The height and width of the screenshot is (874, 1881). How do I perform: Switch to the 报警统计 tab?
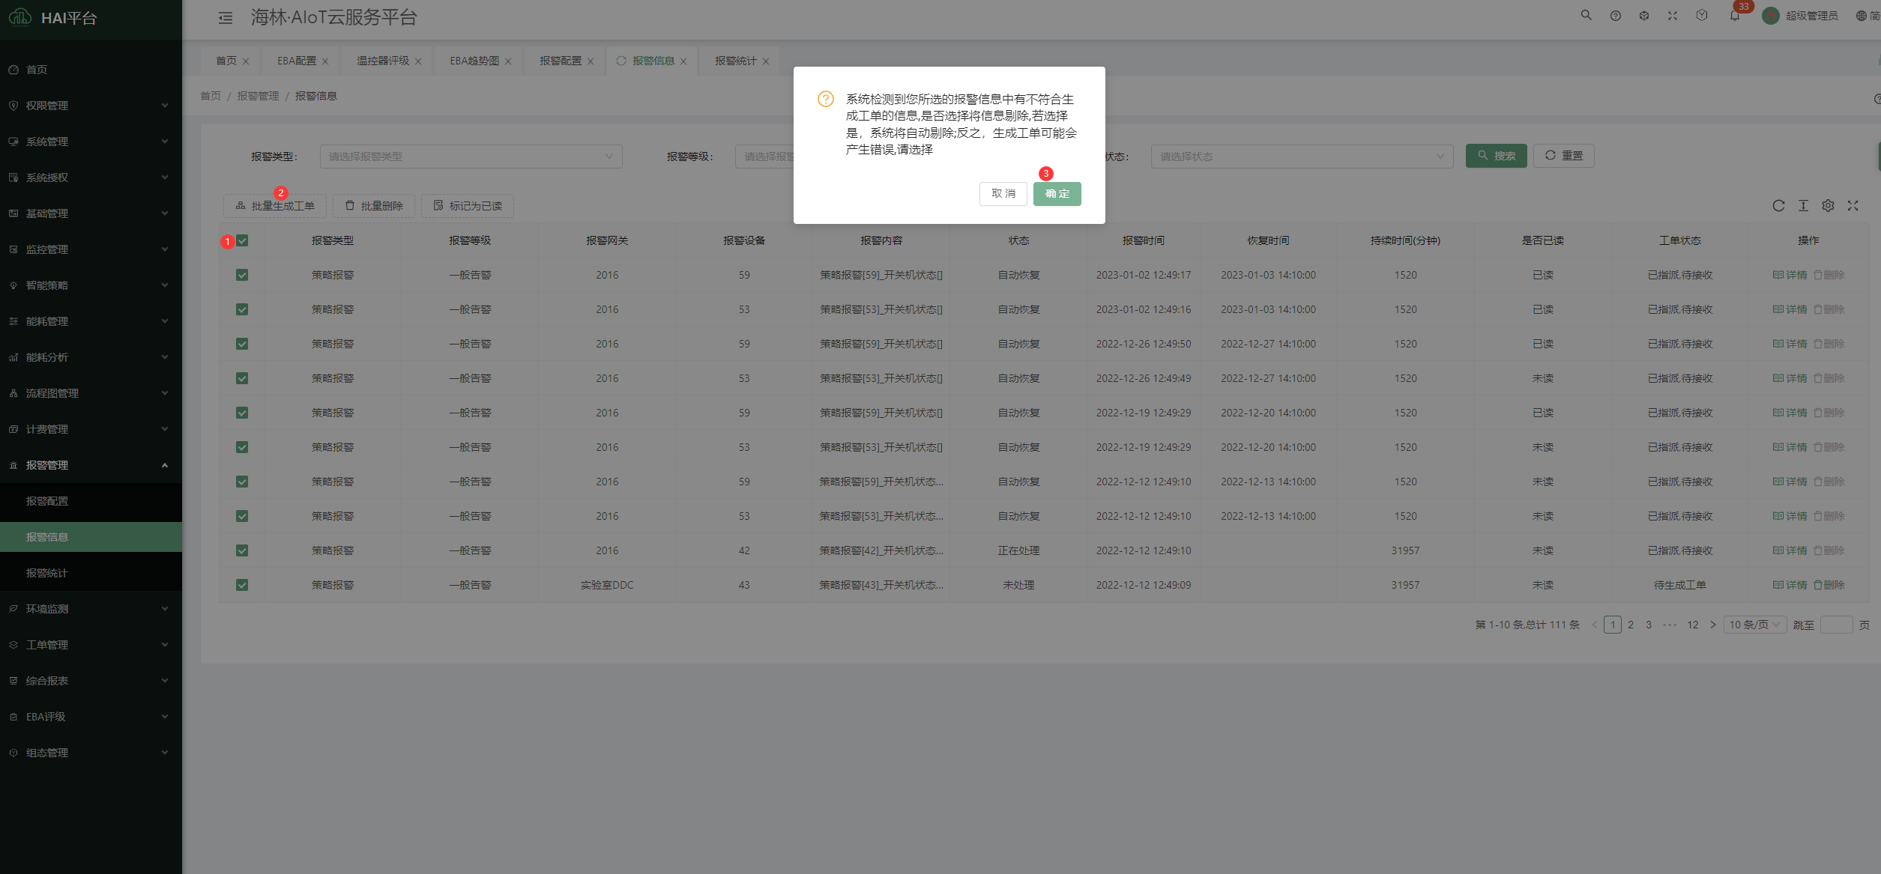click(x=735, y=61)
